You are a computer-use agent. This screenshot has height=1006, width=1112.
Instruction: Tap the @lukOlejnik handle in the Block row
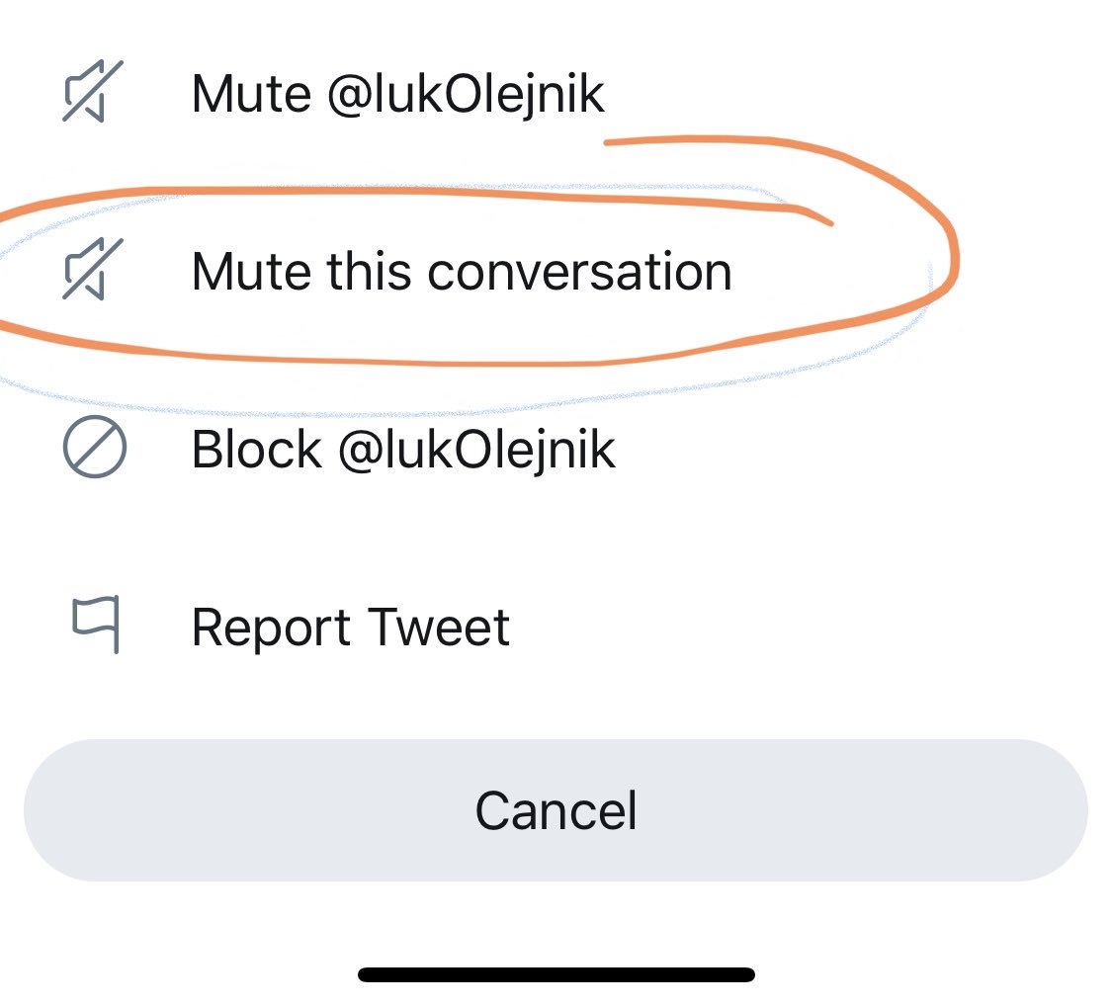tap(476, 451)
